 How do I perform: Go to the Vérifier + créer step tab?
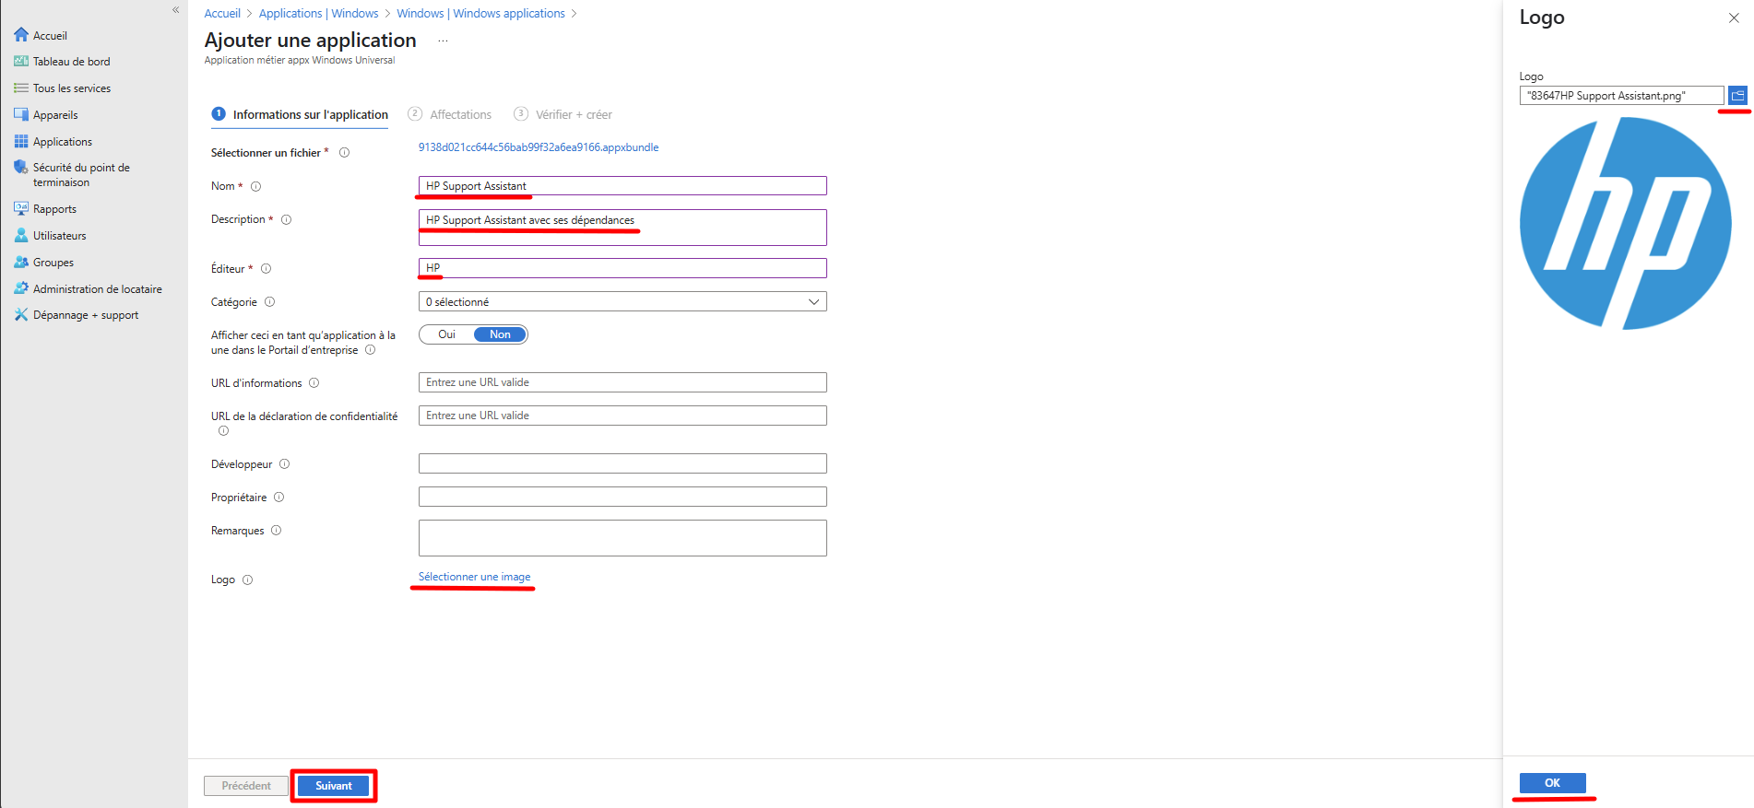pyautogui.click(x=563, y=114)
